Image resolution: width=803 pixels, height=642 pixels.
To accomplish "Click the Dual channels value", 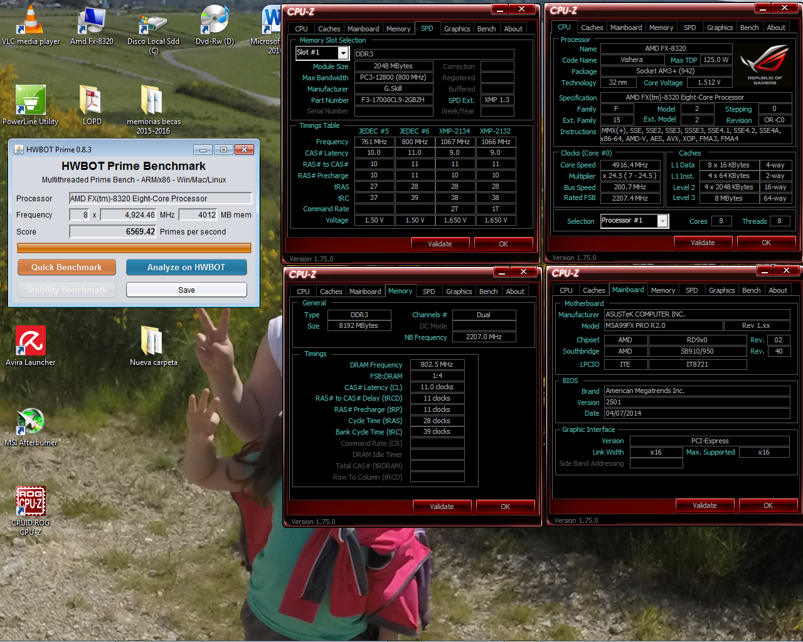I will click(484, 315).
